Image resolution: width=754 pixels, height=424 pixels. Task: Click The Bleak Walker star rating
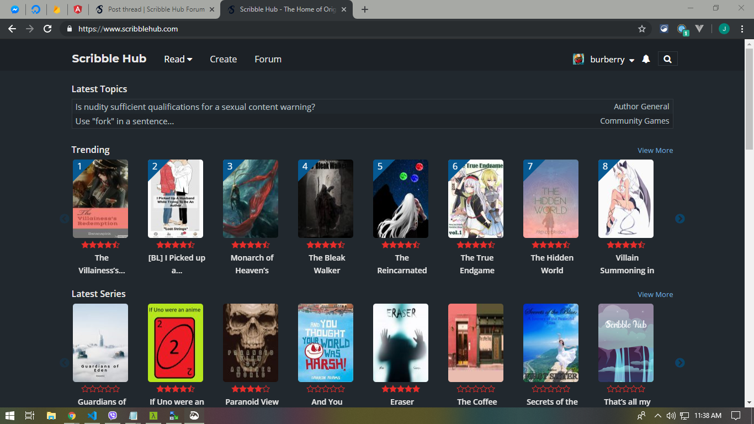[x=326, y=245]
